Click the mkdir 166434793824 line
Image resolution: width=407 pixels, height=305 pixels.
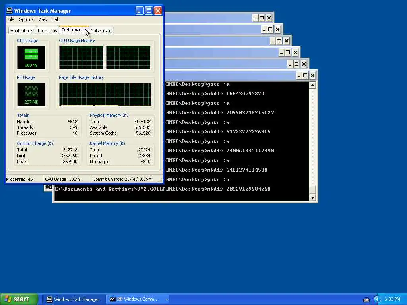coord(215,94)
